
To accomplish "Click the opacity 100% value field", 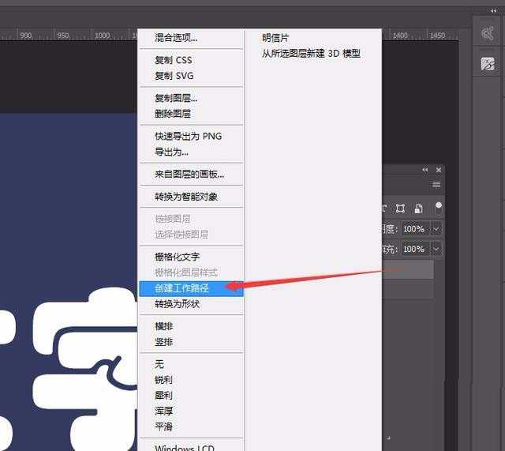I will [x=413, y=229].
